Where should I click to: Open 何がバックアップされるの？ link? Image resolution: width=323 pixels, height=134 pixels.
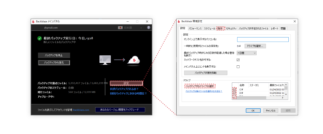(x=124, y=89)
